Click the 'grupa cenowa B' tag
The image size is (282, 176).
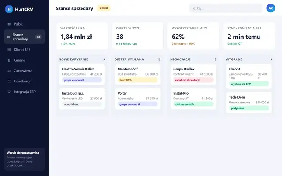click(x=82, y=80)
